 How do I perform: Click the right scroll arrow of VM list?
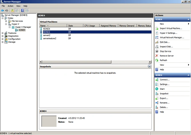(x=150, y=62)
